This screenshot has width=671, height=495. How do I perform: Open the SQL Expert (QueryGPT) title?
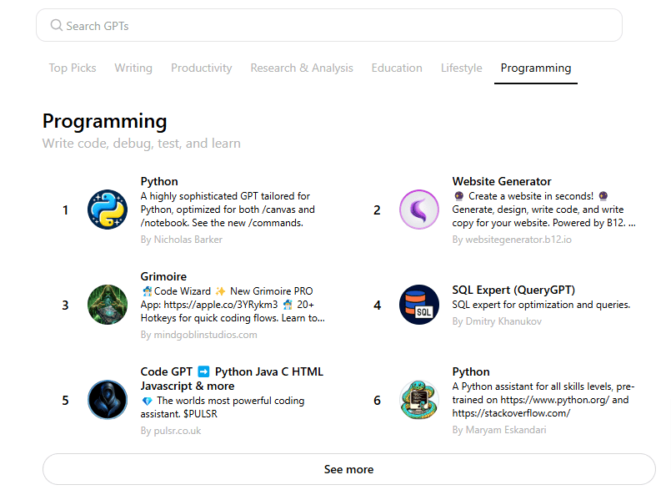(x=513, y=290)
